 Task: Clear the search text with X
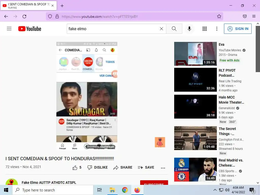(x=161, y=29)
